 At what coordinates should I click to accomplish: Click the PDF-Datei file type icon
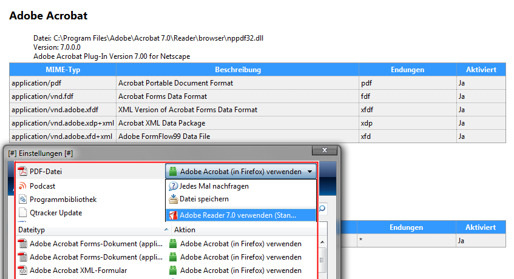pos(22,171)
